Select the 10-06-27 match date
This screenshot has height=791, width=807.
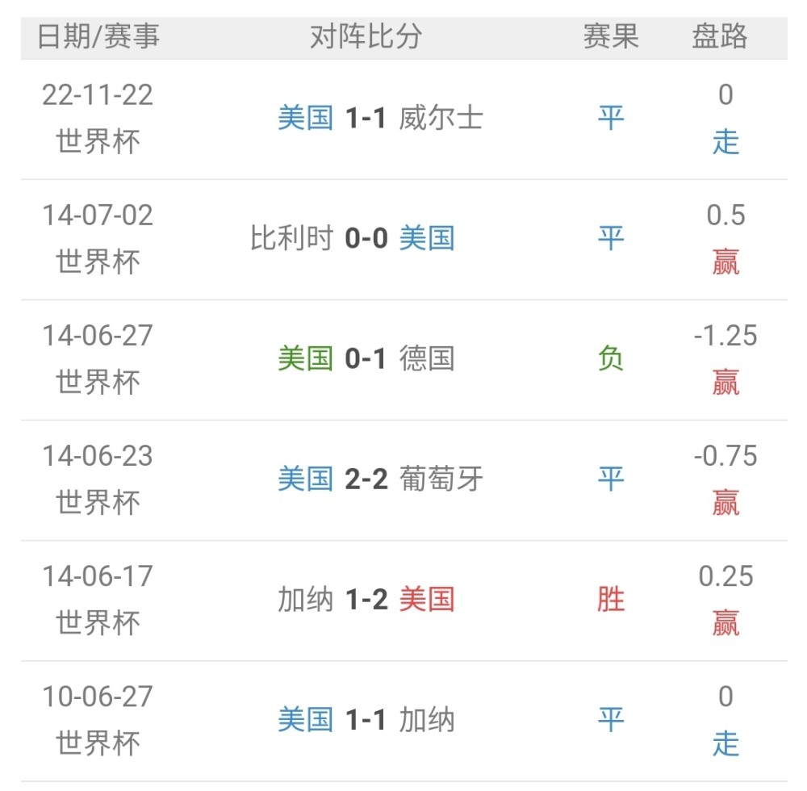pyautogui.click(x=98, y=696)
